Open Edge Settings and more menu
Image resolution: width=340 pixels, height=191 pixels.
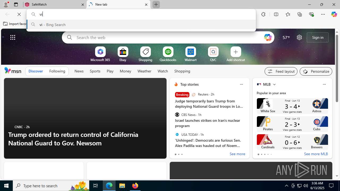click(x=323, y=14)
